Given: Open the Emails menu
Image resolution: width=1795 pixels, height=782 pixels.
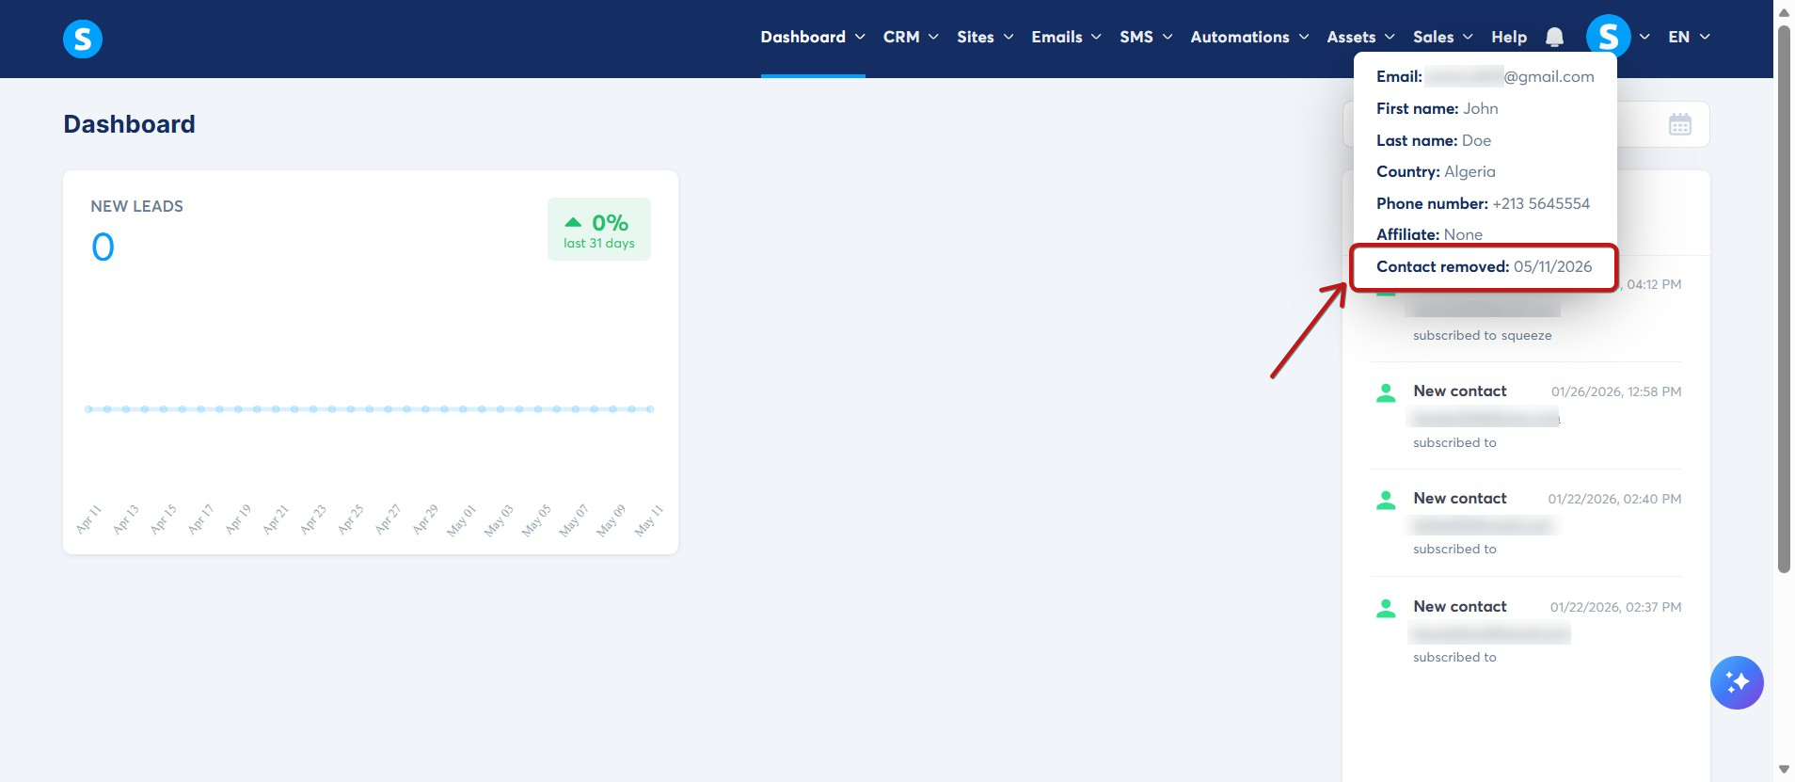Looking at the screenshot, I should (1066, 37).
